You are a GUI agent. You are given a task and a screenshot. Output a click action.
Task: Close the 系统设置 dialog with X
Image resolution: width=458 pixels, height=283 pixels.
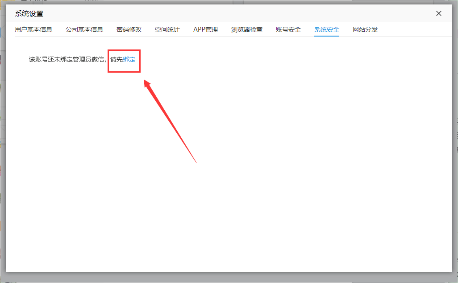439,13
